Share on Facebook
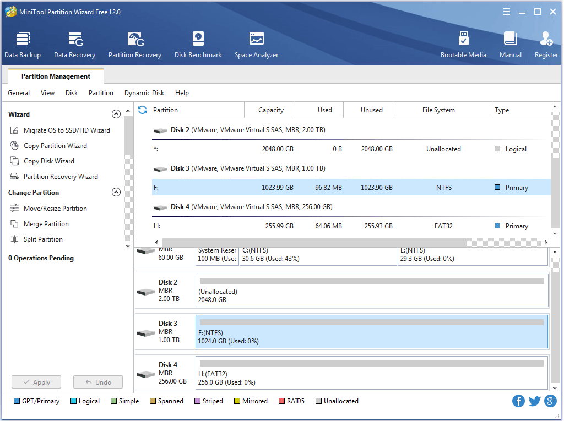The width and height of the screenshot is (564, 421). [518, 401]
